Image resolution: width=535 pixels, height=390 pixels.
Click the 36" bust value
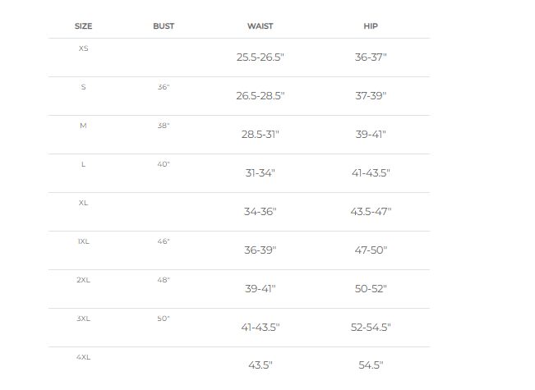(x=164, y=87)
